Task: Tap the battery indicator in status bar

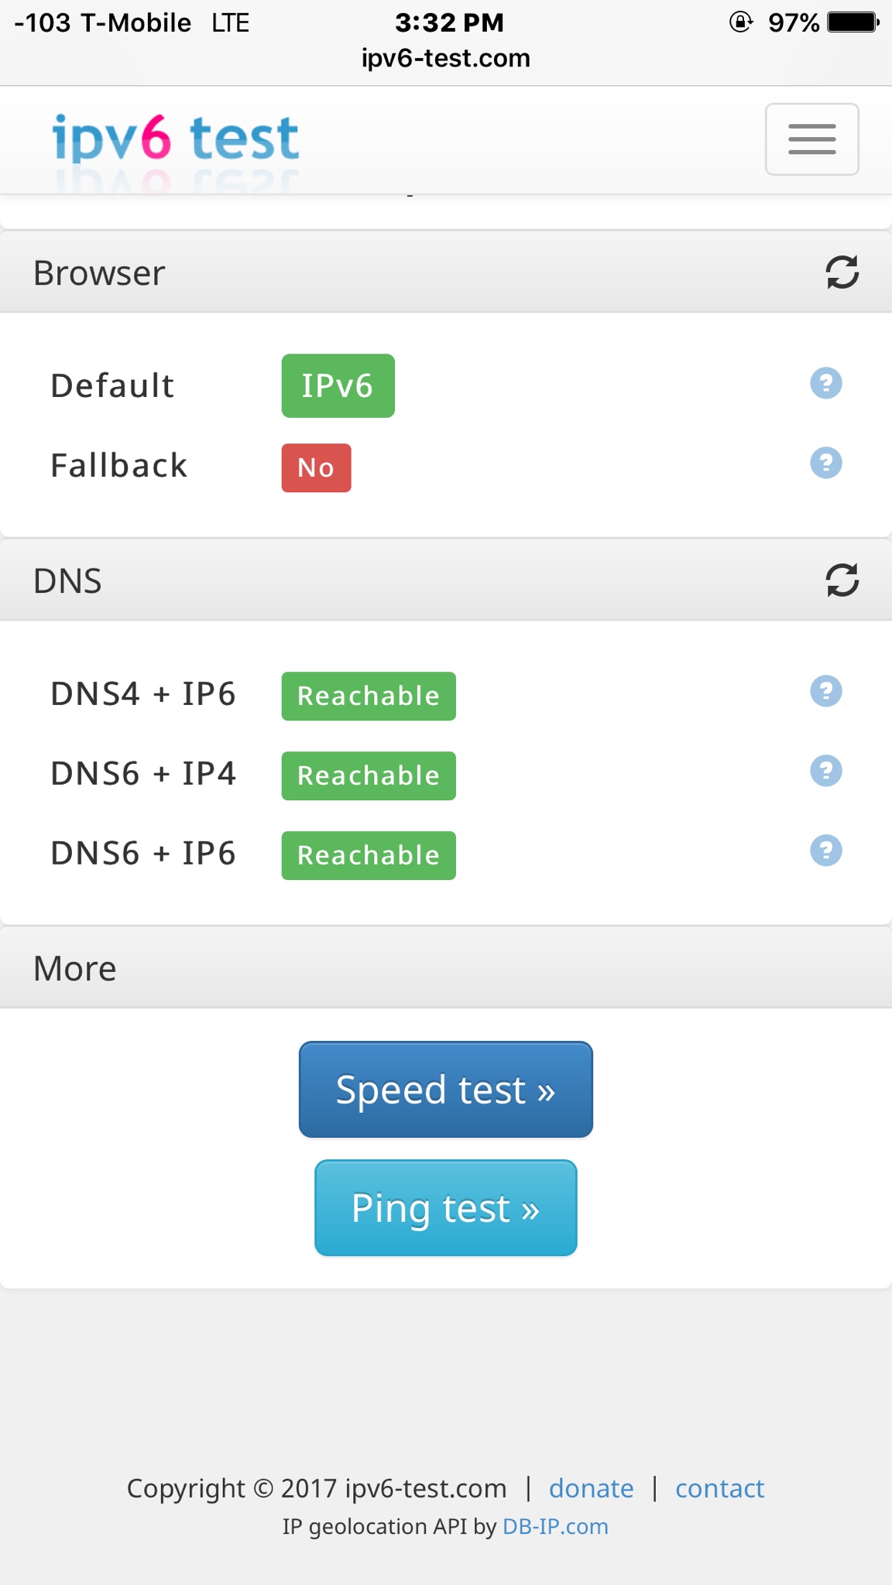Action: click(853, 22)
